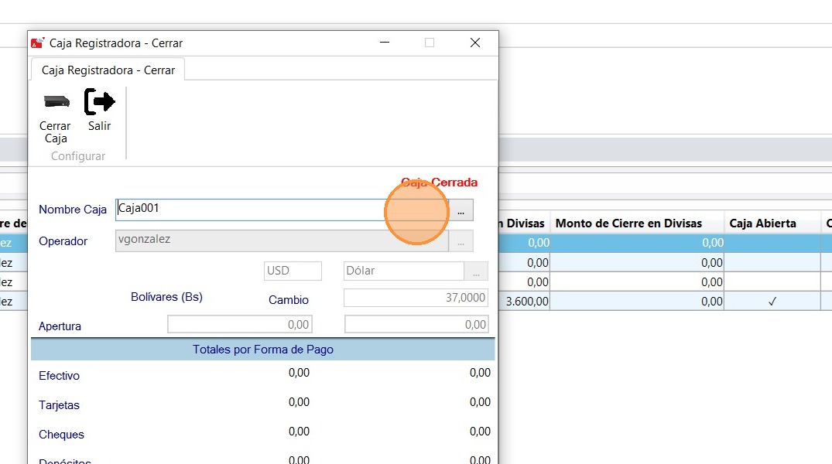Click the Efectivo label
This screenshot has width=832, height=464.
[59, 375]
